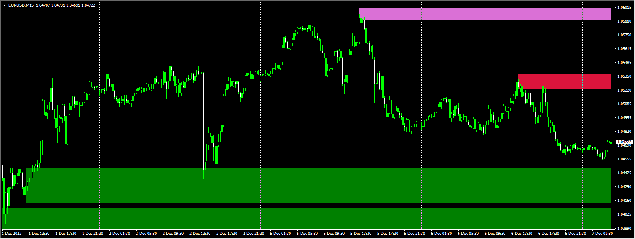Screen dimensions: 635x239
Task: Click the 1.04820 price axis label
Action: pos(625,132)
